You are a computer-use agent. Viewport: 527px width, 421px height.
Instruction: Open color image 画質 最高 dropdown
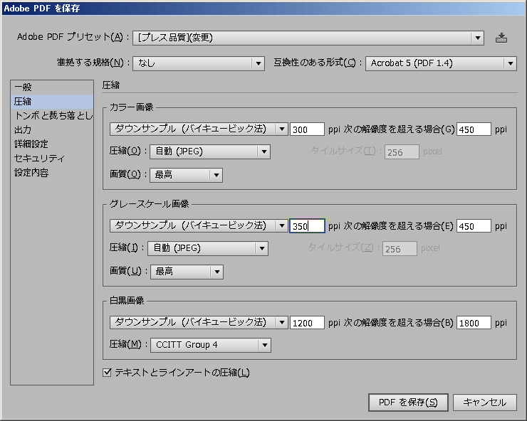[x=187, y=175]
